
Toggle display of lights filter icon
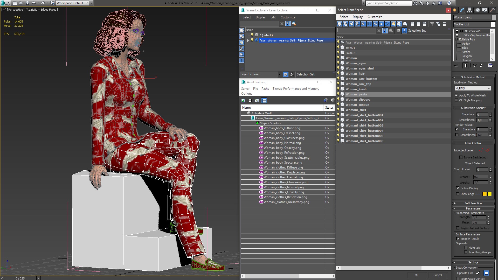tap(351, 24)
